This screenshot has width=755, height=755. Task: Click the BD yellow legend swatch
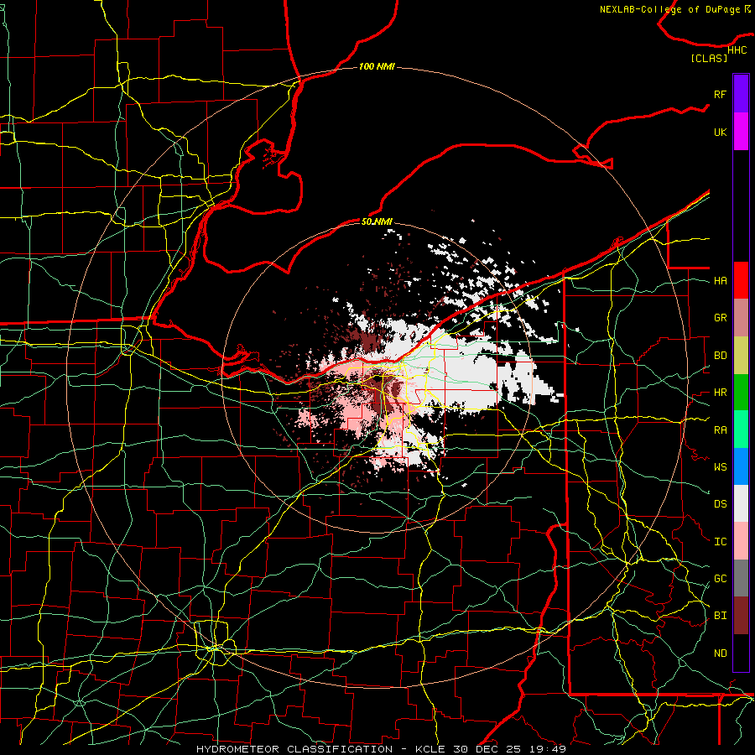coord(741,356)
